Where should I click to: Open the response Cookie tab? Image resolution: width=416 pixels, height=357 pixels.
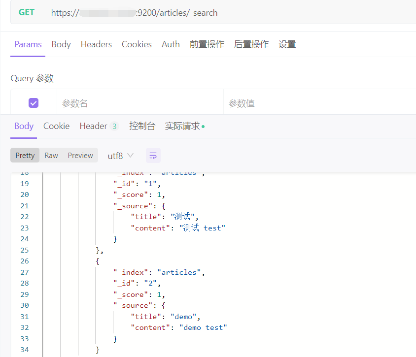[x=57, y=126]
